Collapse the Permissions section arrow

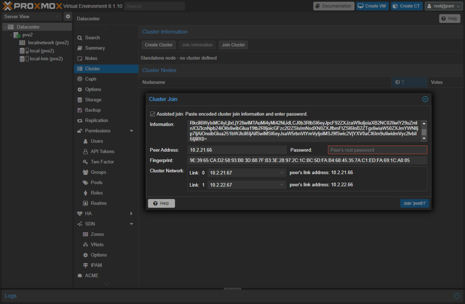pos(131,131)
